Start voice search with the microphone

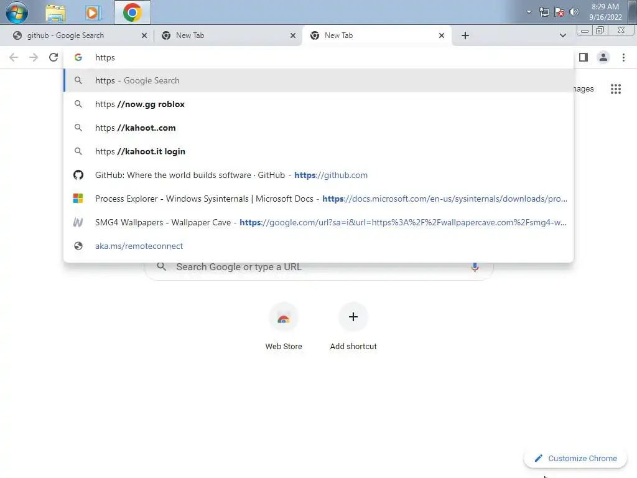click(475, 267)
